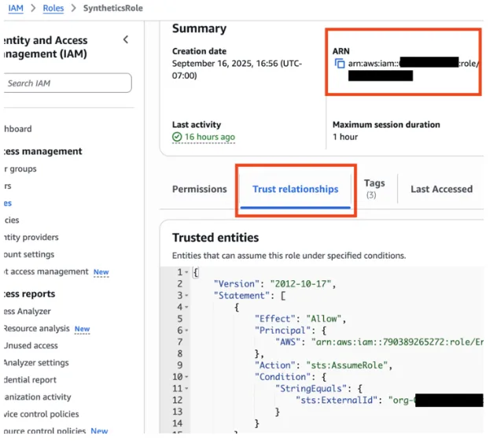Viewport: 497px width, 447px height.
Task: Switch to the Permissions tab
Action: (x=200, y=189)
